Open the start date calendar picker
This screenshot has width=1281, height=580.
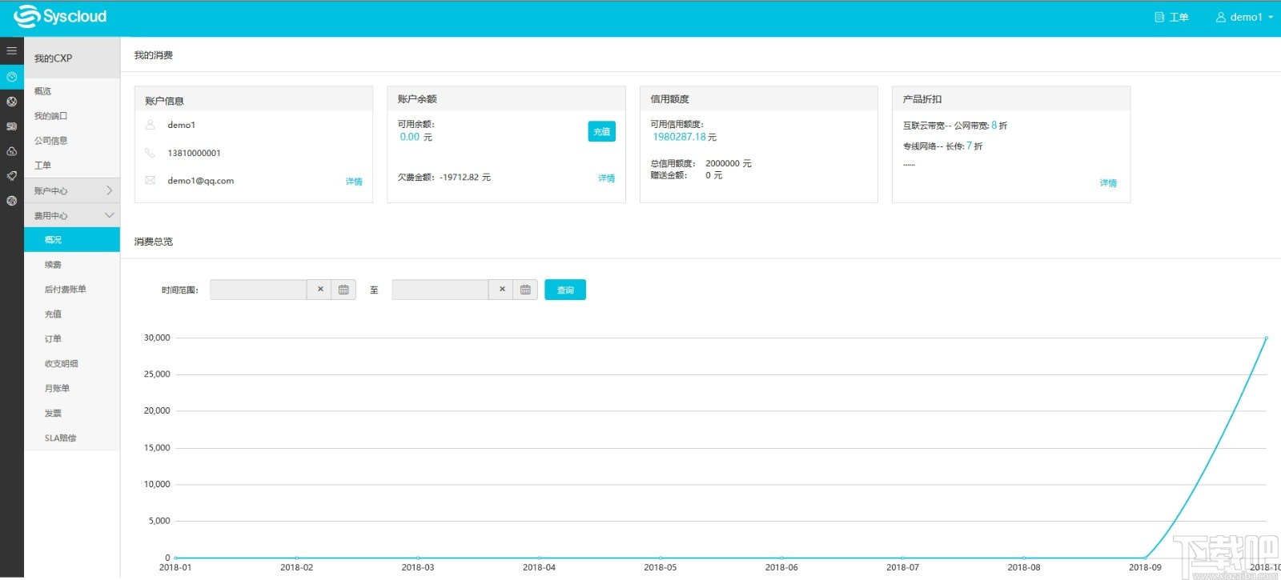(343, 290)
